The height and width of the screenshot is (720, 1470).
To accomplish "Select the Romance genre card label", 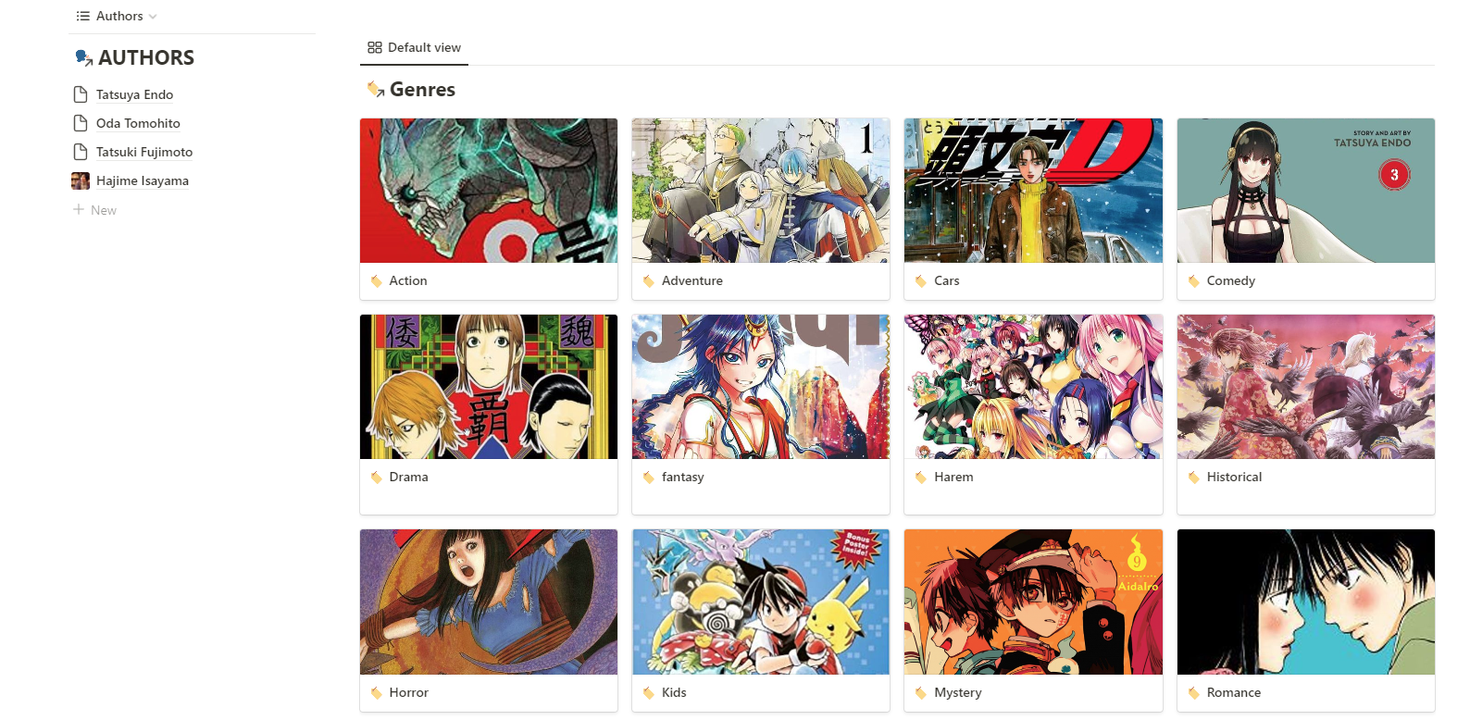I will [x=1234, y=693].
